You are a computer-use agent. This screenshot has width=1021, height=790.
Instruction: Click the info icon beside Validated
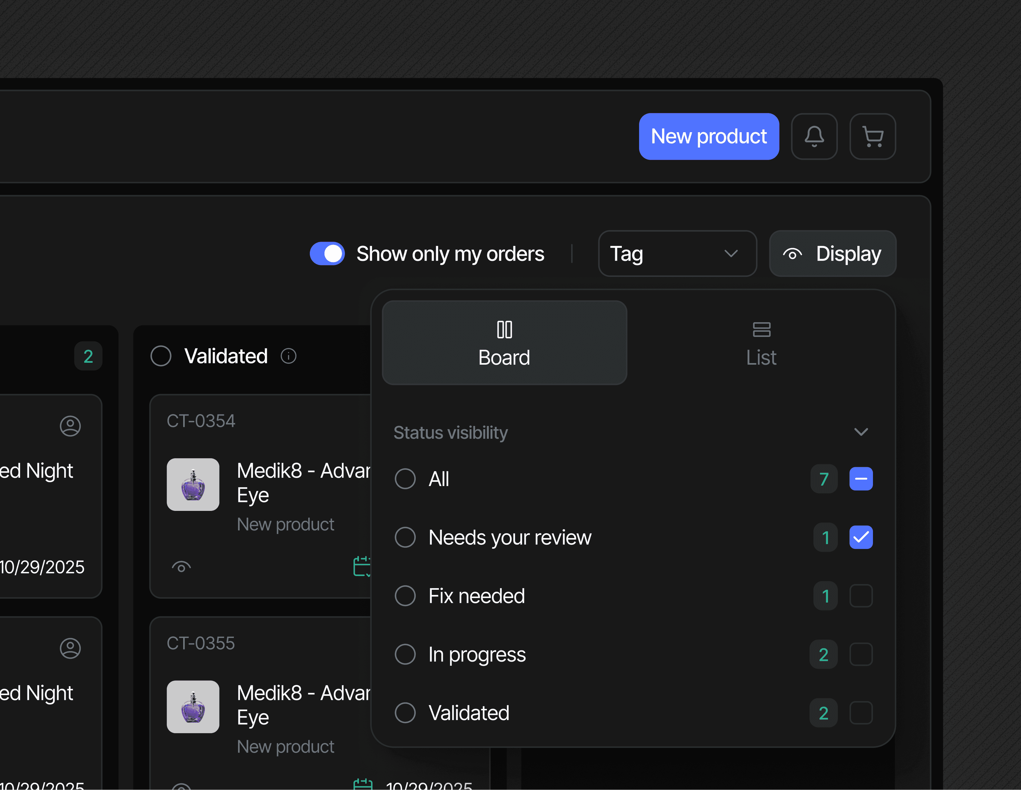(288, 356)
